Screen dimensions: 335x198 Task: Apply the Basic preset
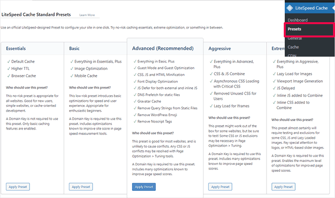(82, 187)
